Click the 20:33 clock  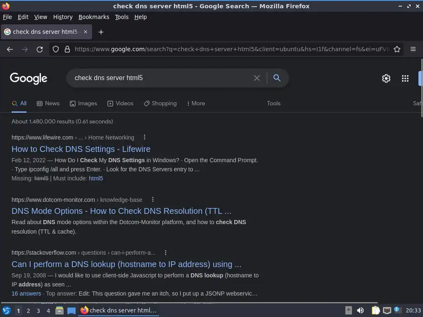[x=413, y=310]
